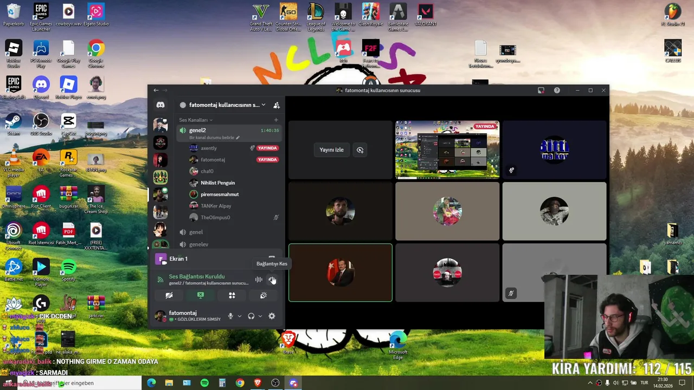This screenshot has height=390, width=694.
Task: Open Spotify from the taskbar
Action: (x=204, y=383)
